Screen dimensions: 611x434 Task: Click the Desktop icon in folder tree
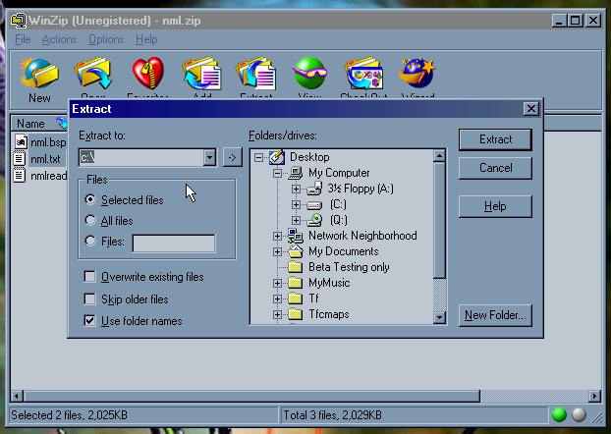click(x=277, y=157)
